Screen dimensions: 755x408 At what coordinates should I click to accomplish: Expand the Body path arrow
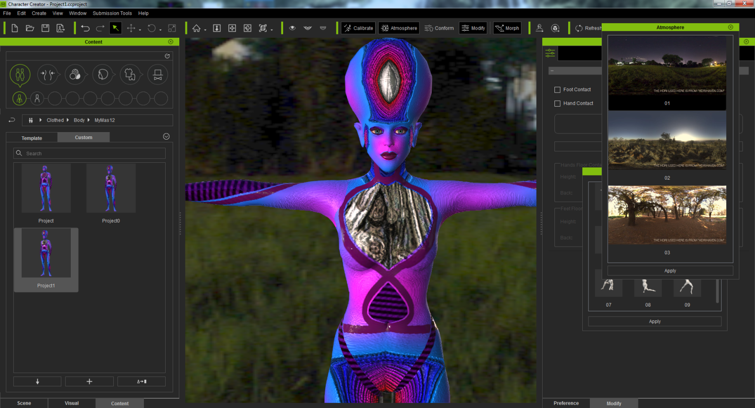(88, 120)
